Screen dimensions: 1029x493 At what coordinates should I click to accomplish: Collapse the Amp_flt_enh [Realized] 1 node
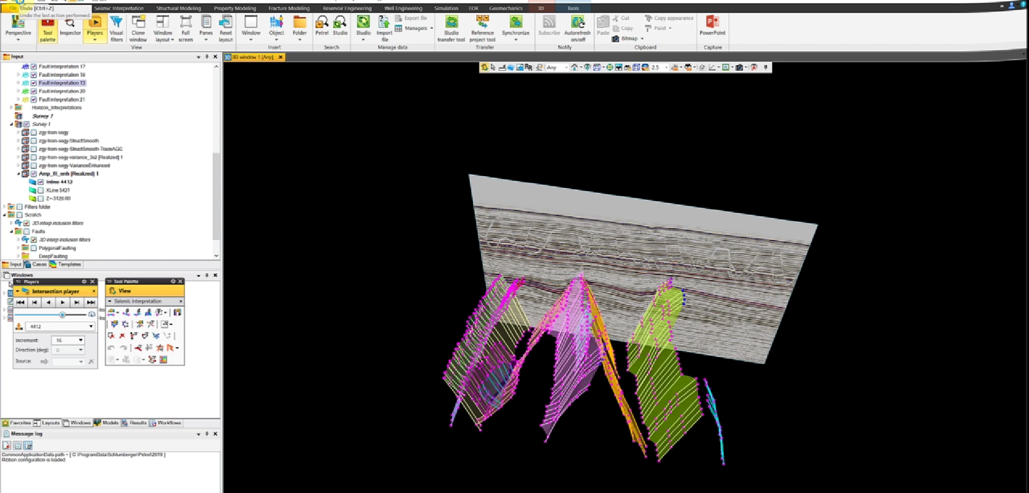click(18, 174)
